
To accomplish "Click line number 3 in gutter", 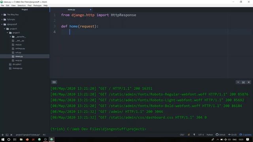I will coord(55,26).
